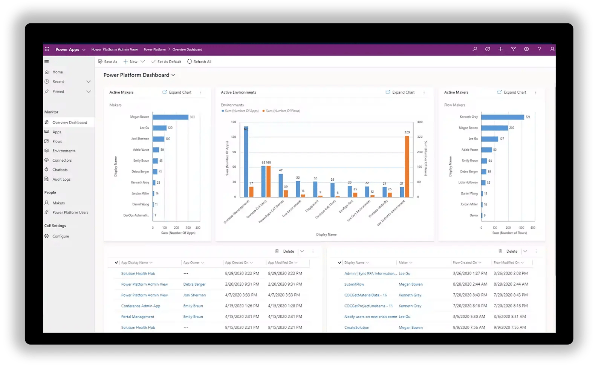Viewport: 610px width, 386px height.
Task: Open the Maker column header menu
Action: click(x=405, y=263)
